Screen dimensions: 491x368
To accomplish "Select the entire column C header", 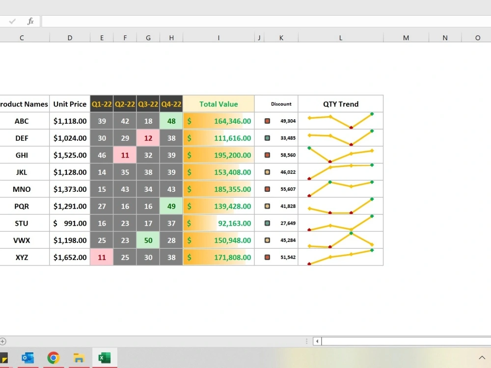I will point(21,37).
